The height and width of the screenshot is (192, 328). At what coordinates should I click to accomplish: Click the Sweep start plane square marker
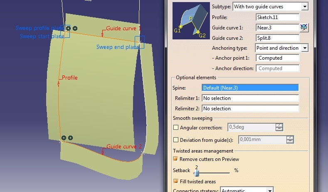coord(65,32)
